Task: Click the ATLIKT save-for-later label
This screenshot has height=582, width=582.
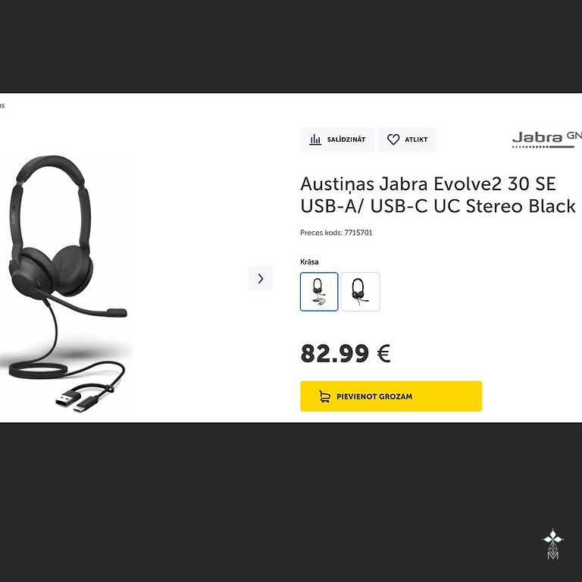Action: coord(416,139)
